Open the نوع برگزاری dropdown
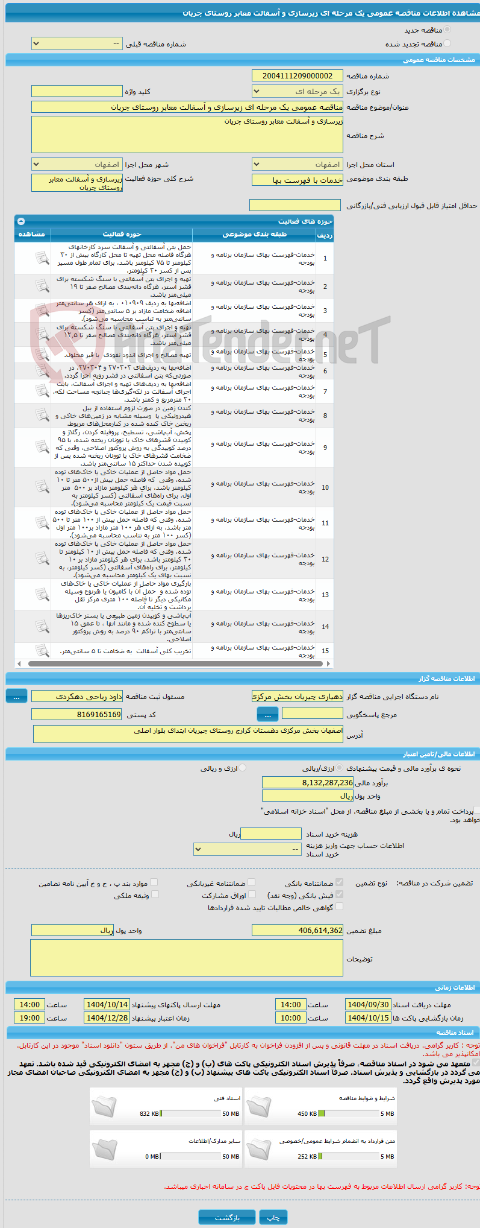Screen dimensions: 480x1228 (x=298, y=92)
